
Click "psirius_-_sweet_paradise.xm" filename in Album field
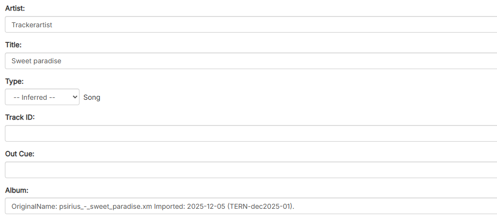tap(105, 206)
